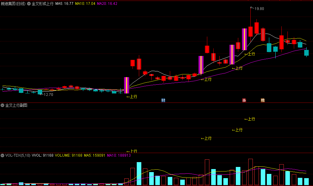Viewport: 313px width, 186px height.
Task: Click the 财 info marker icon
Action: (x=163, y=100)
